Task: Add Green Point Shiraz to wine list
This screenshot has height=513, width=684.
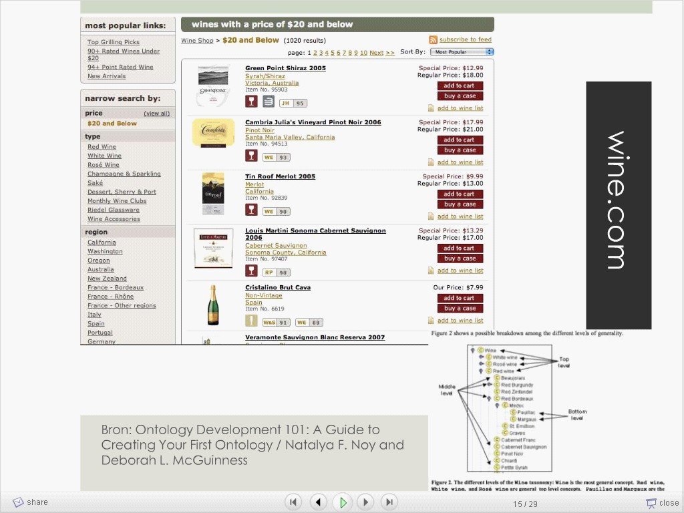Action: 460,108
